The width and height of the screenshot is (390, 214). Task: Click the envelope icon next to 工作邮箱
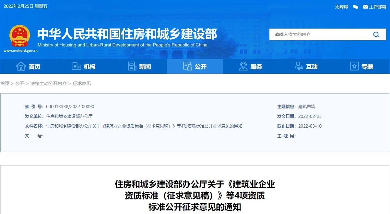pos(365,6)
